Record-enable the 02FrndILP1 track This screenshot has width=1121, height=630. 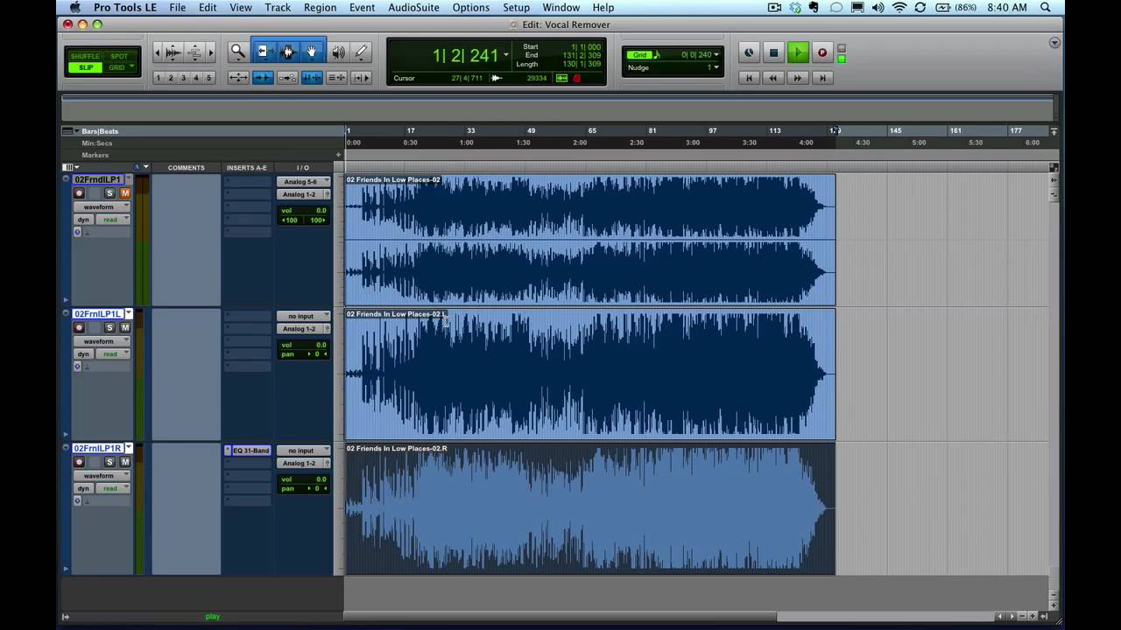[x=79, y=193]
